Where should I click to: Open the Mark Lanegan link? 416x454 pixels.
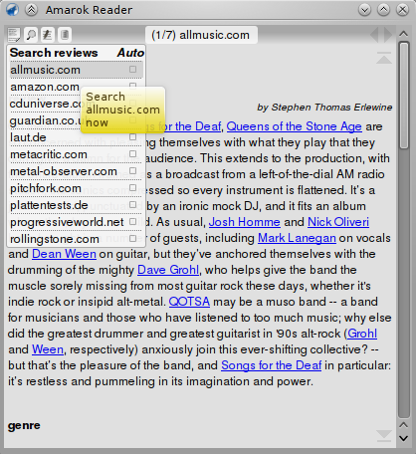pos(297,238)
